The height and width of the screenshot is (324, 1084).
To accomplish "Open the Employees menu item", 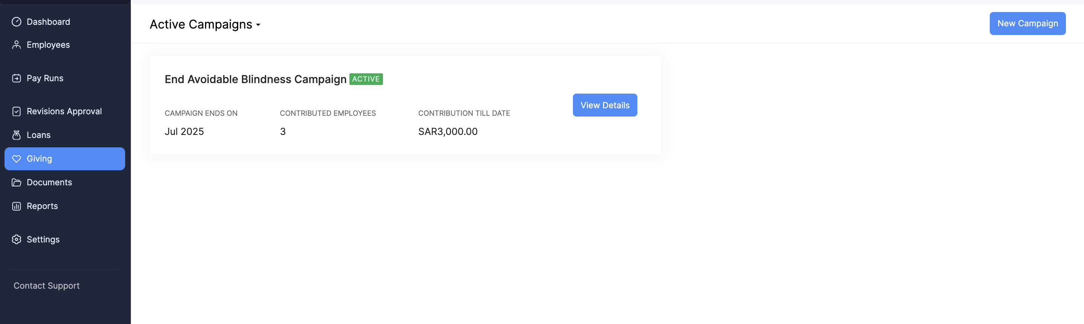I will coord(48,45).
